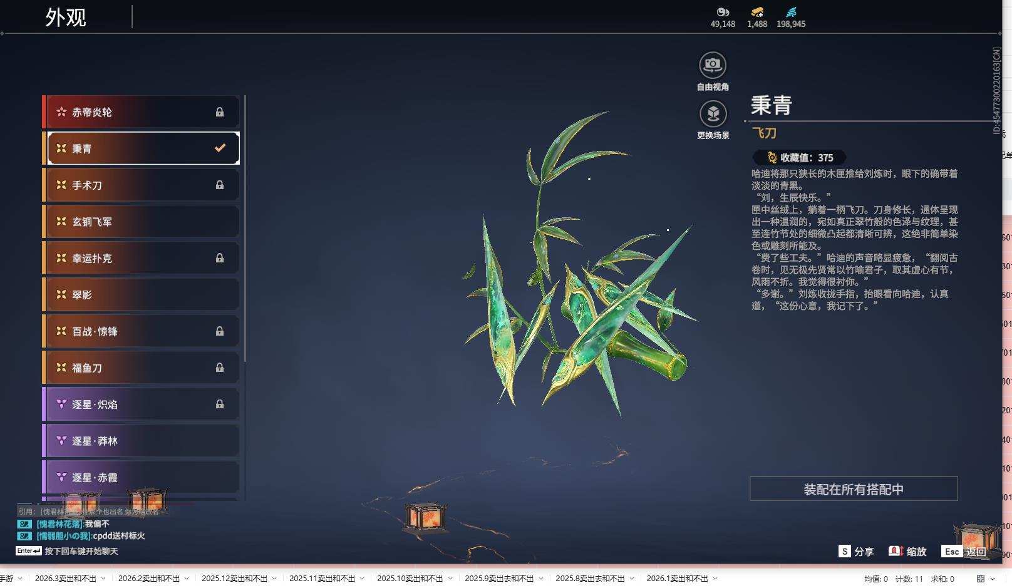Image resolution: width=1012 pixels, height=588 pixels.
Task: Click the 自由视角 camera icon
Action: (713, 63)
